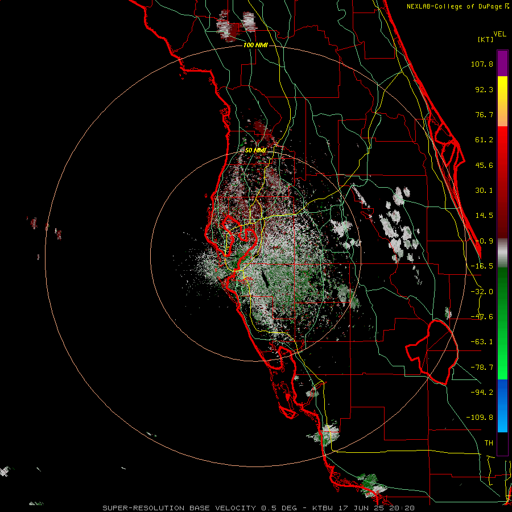Click the green segment of color bar
Screen dimensions: 512x512
click(x=502, y=323)
